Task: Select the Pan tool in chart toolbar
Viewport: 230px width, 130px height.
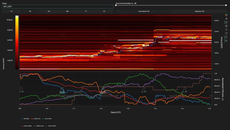Action: click(226, 19)
